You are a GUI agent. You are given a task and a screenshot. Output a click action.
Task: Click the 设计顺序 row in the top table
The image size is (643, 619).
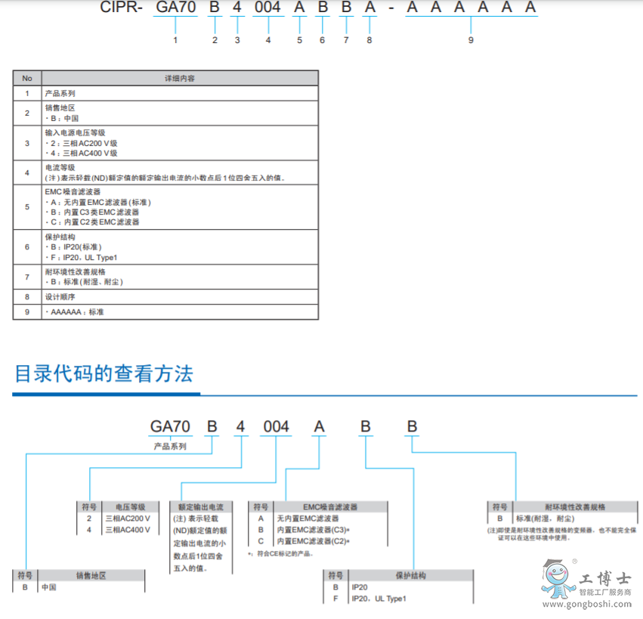pyautogui.click(x=60, y=297)
